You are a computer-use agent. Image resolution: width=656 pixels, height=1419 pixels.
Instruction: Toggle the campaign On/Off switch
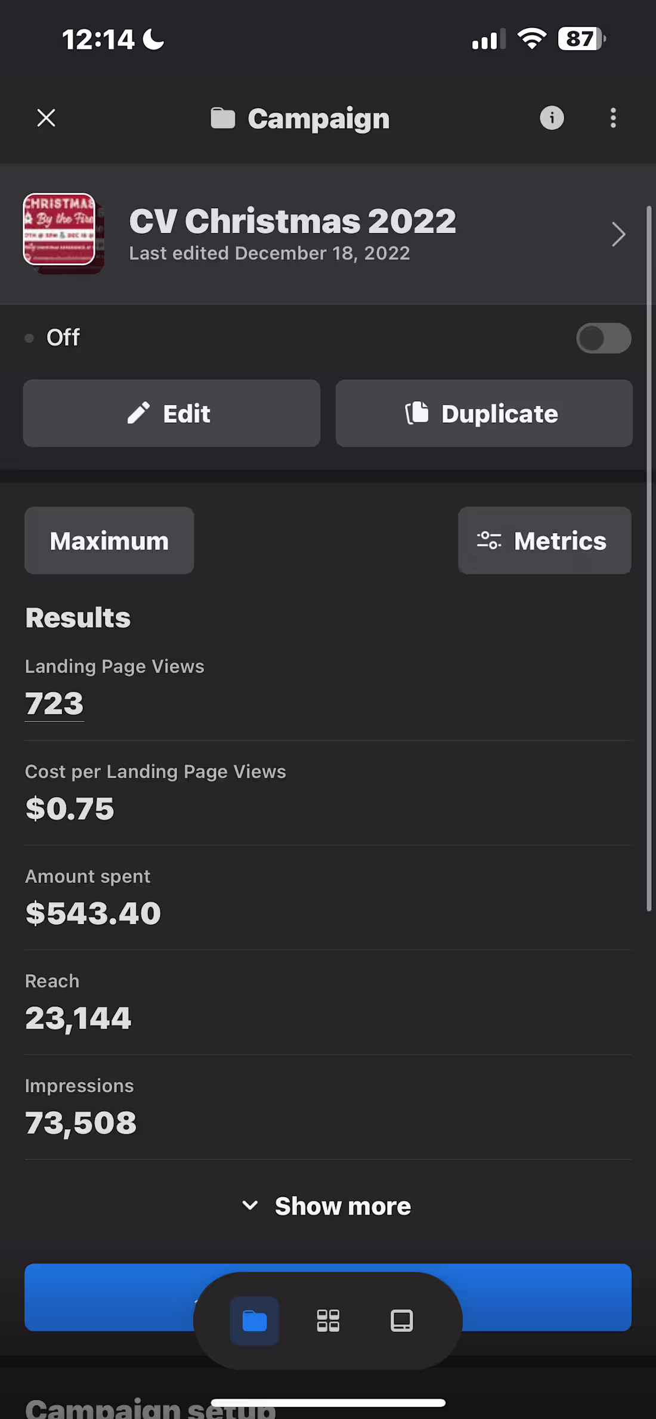point(603,338)
